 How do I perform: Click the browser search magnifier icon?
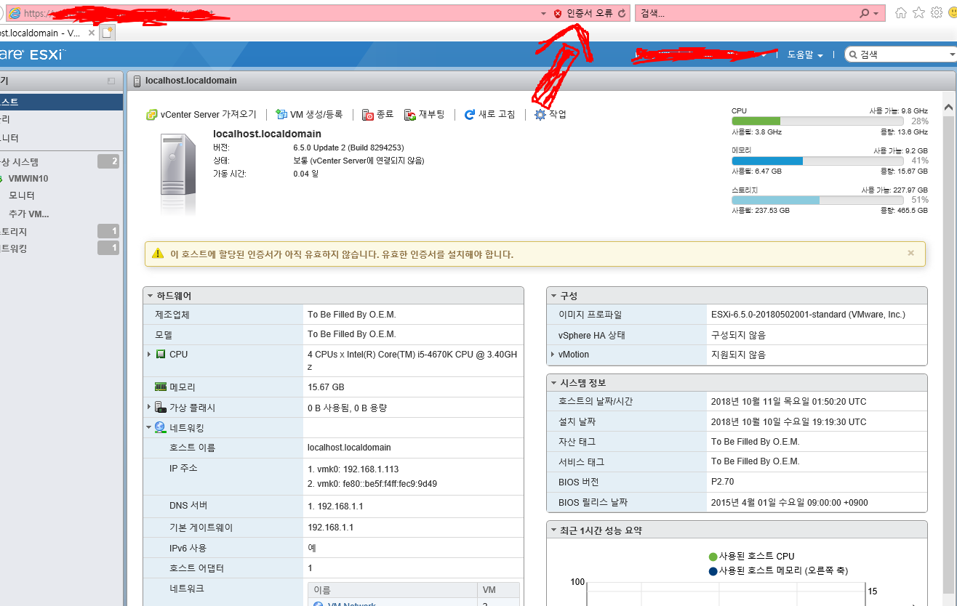[x=865, y=14]
